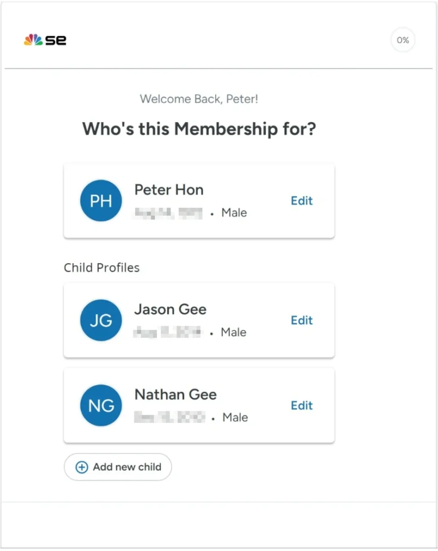The width and height of the screenshot is (438, 551).
Task: Click the Male label on Nathan's card
Action: pyautogui.click(x=235, y=418)
